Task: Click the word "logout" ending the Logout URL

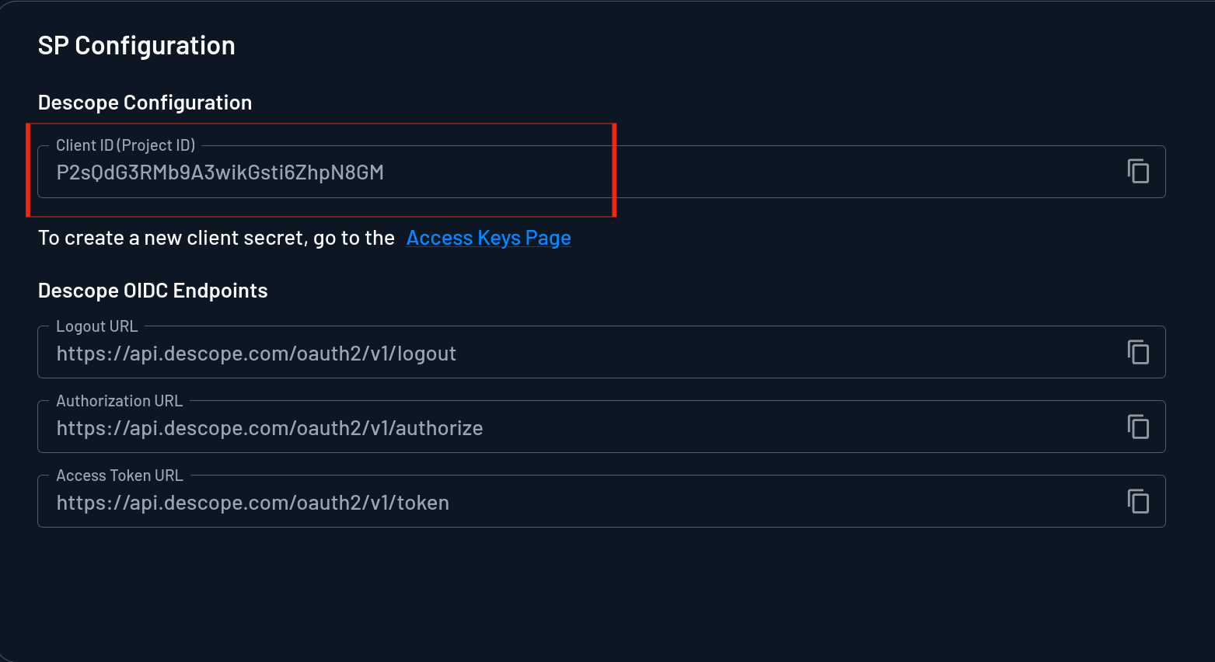Action: click(426, 354)
